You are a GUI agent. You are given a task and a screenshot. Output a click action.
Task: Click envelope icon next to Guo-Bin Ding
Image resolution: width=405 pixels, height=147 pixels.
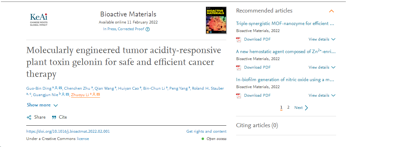[x=60, y=88]
